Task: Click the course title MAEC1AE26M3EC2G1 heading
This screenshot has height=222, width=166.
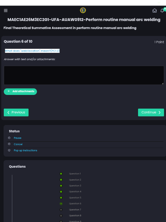Action: pos(84,20)
